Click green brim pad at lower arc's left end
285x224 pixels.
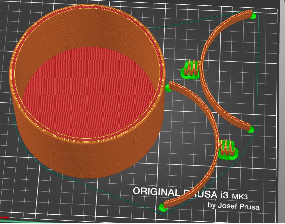[168, 88]
